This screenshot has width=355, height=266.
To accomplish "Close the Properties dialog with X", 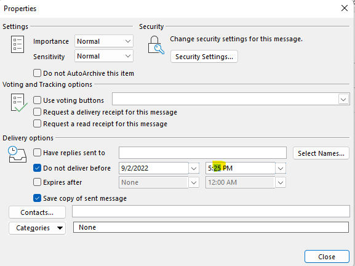I will (345, 9).
